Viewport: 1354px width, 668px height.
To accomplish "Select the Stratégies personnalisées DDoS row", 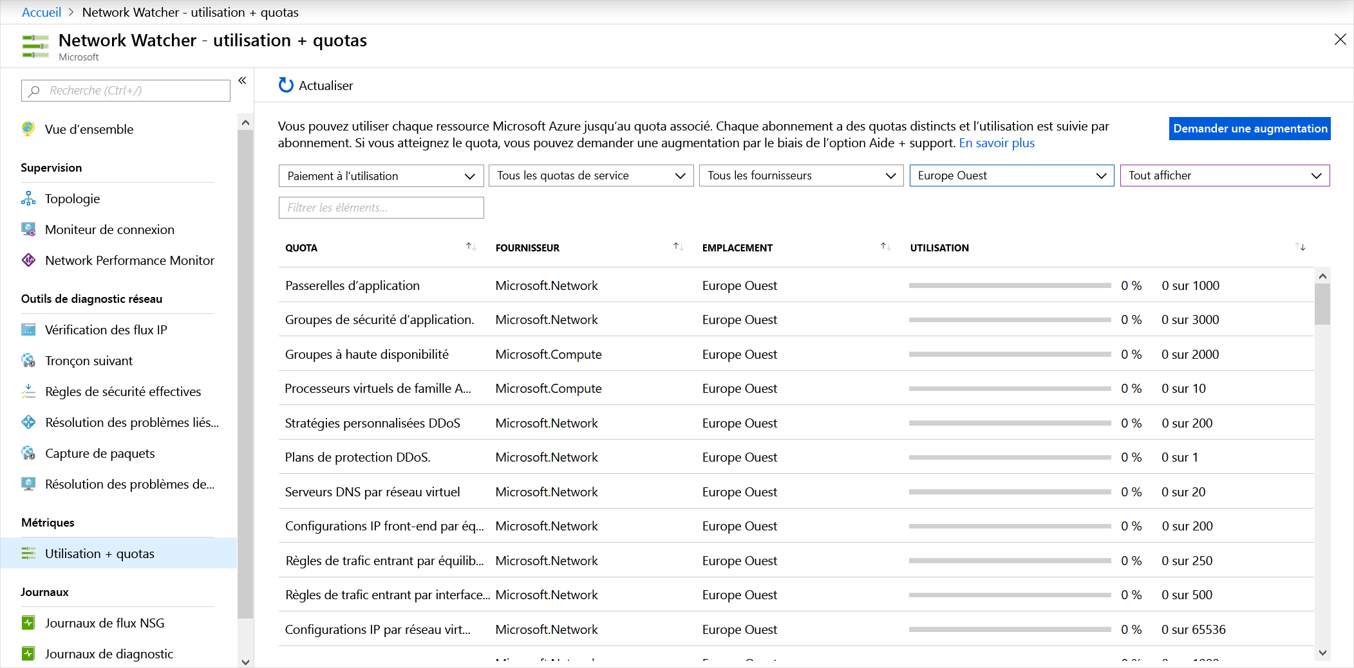I will pyautogui.click(x=796, y=423).
